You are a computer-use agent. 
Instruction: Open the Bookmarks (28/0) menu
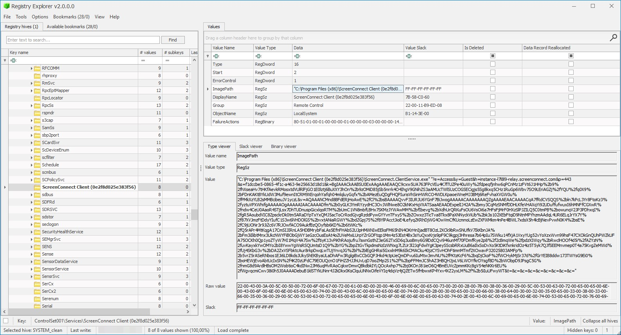pyautogui.click(x=71, y=17)
